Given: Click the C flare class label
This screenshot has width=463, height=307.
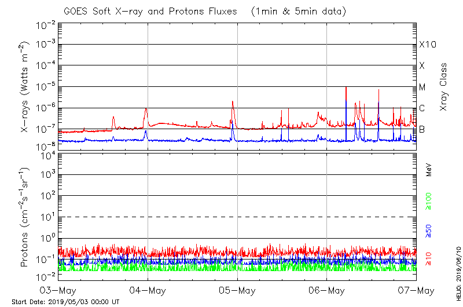Looking at the screenshot, I should [x=422, y=108].
